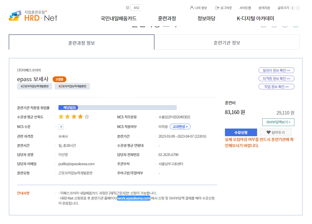The height and width of the screenshot is (224, 312).
Task: Click the (주)이패스코리아 institution name
Action: (29, 70)
